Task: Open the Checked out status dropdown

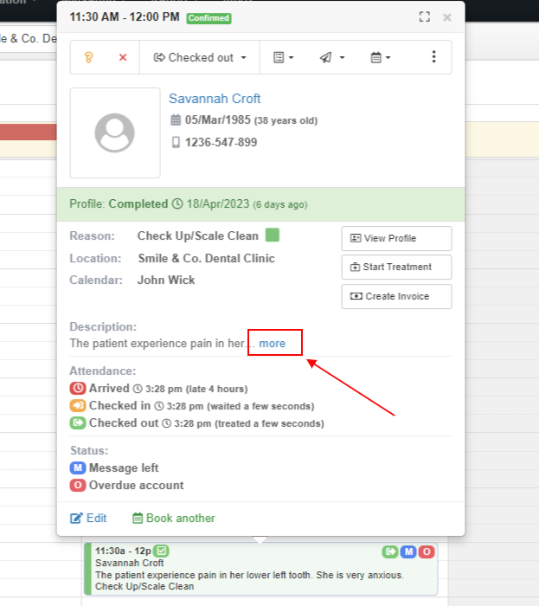Action: click(200, 58)
